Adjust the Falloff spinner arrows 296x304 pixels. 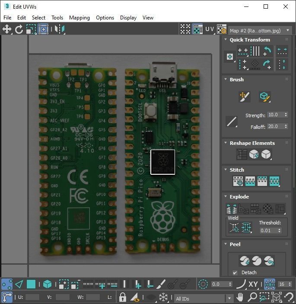coord(286,126)
